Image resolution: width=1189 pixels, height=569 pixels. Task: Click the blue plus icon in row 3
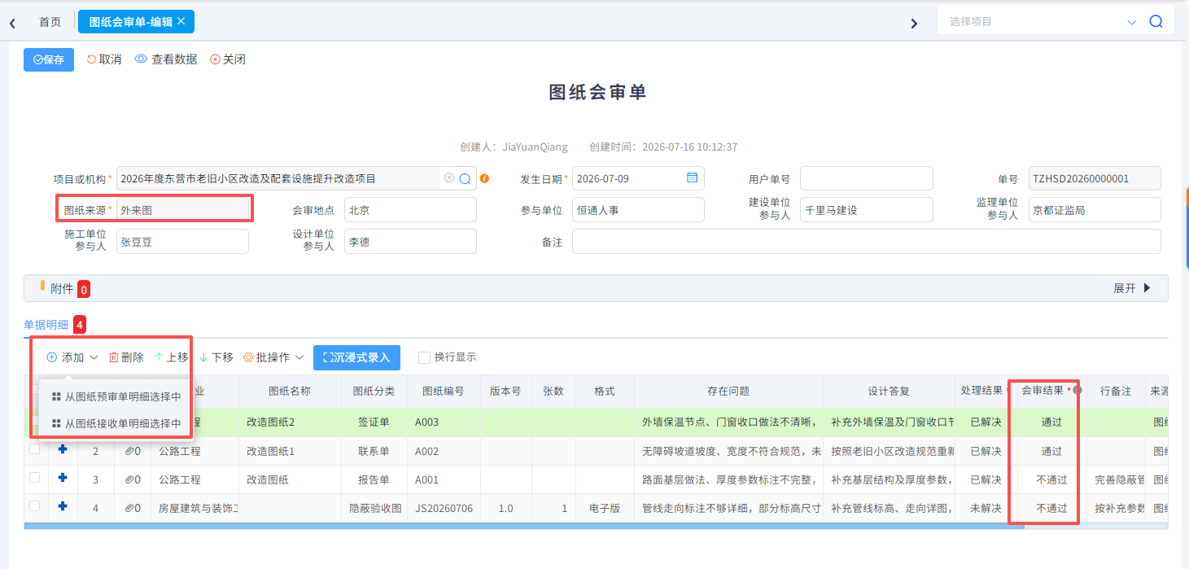tap(63, 478)
